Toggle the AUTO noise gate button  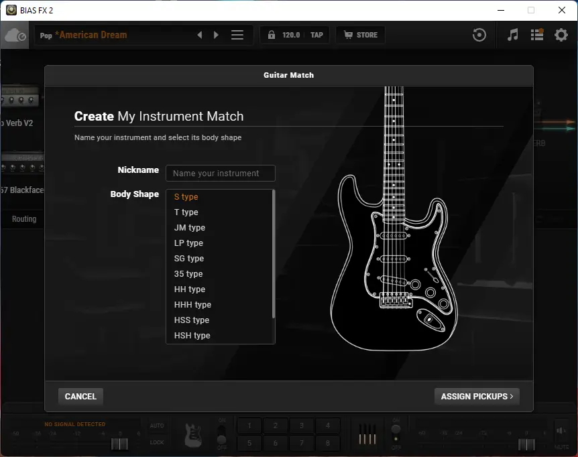(157, 426)
